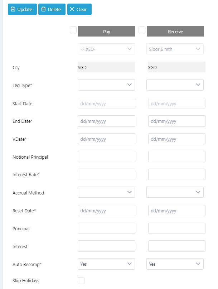Tick the checkbox beside the Pay header
Image resolution: width=218 pixels, height=289 pixels.
click(x=73, y=30)
